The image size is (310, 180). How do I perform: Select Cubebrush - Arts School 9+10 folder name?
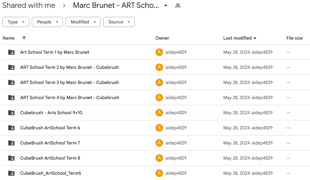click(x=51, y=113)
